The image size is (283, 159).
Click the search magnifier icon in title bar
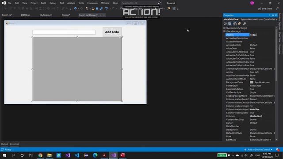pos(159,3)
